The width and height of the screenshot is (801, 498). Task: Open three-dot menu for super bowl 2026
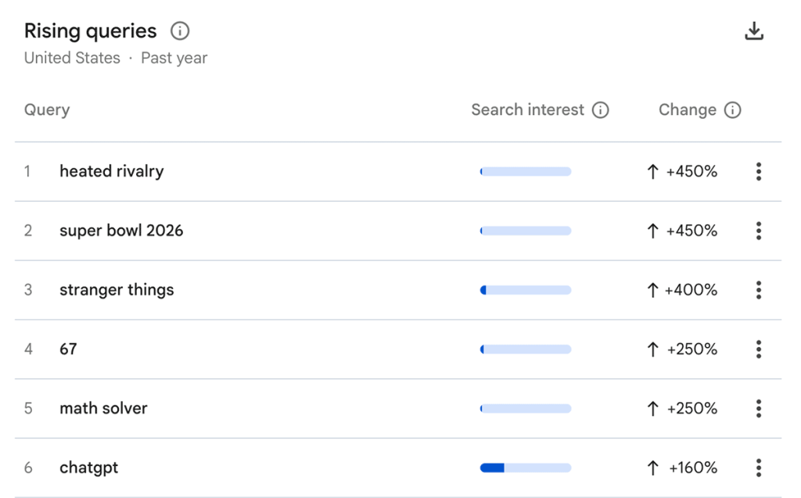pos(758,231)
